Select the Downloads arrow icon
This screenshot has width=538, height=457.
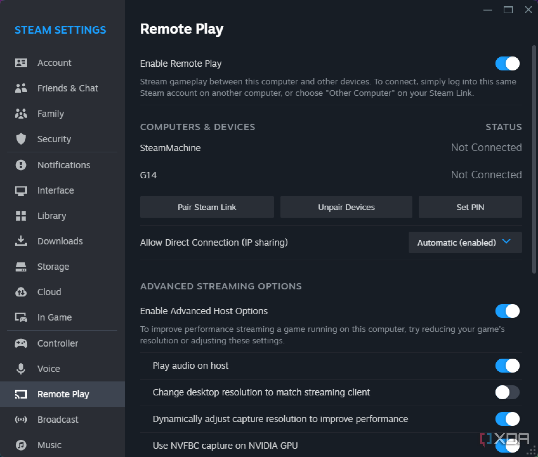21,241
